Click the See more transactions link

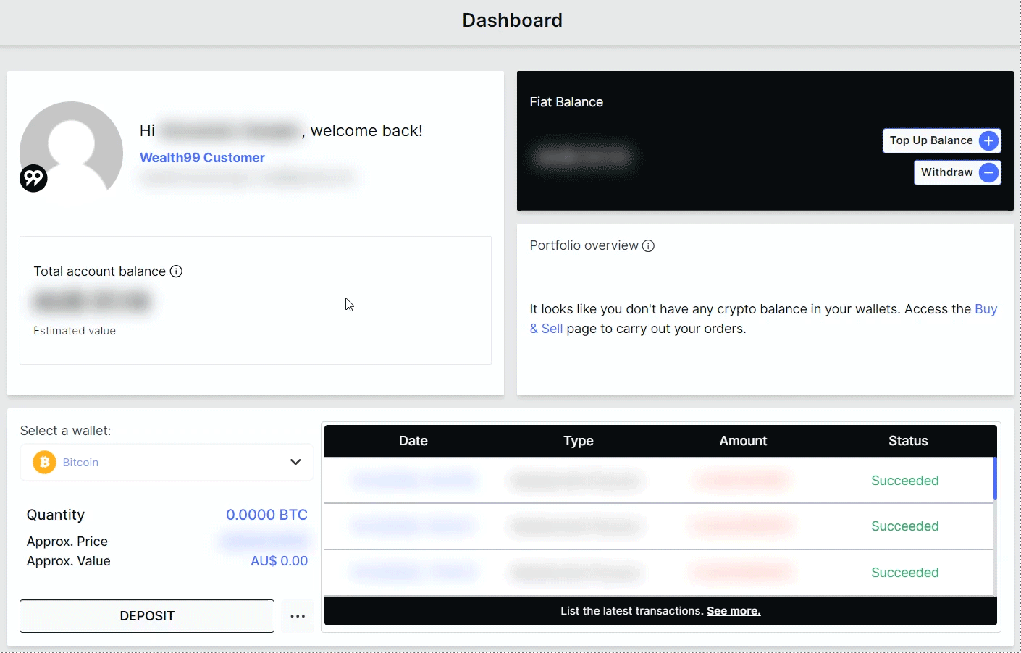pos(733,611)
